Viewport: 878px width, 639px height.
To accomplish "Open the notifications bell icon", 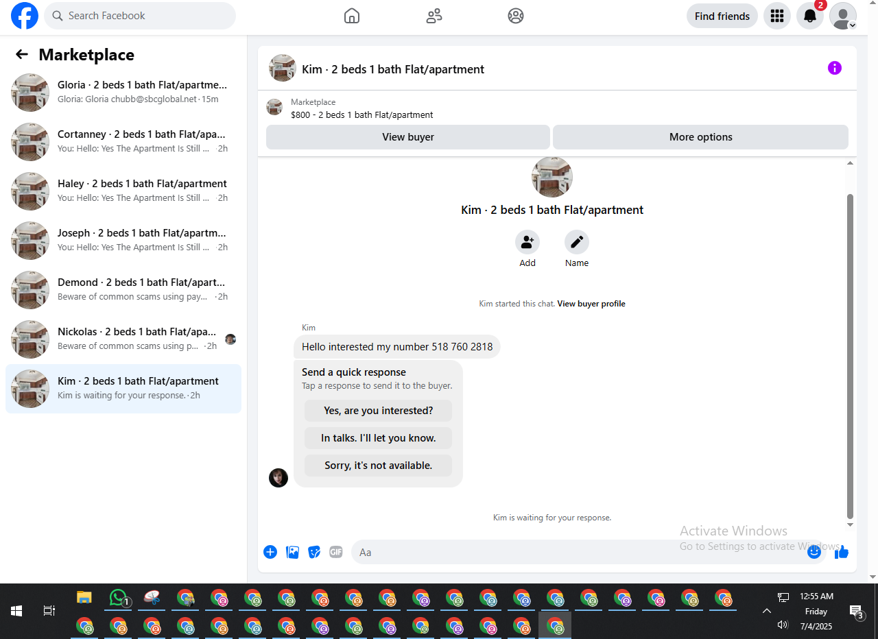I will pyautogui.click(x=810, y=16).
